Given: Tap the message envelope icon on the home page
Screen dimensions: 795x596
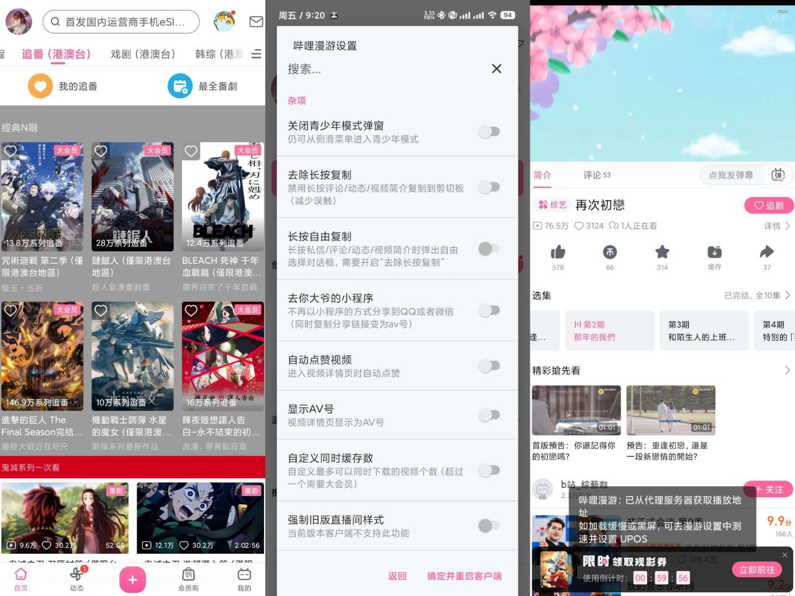Looking at the screenshot, I should pos(255,22).
